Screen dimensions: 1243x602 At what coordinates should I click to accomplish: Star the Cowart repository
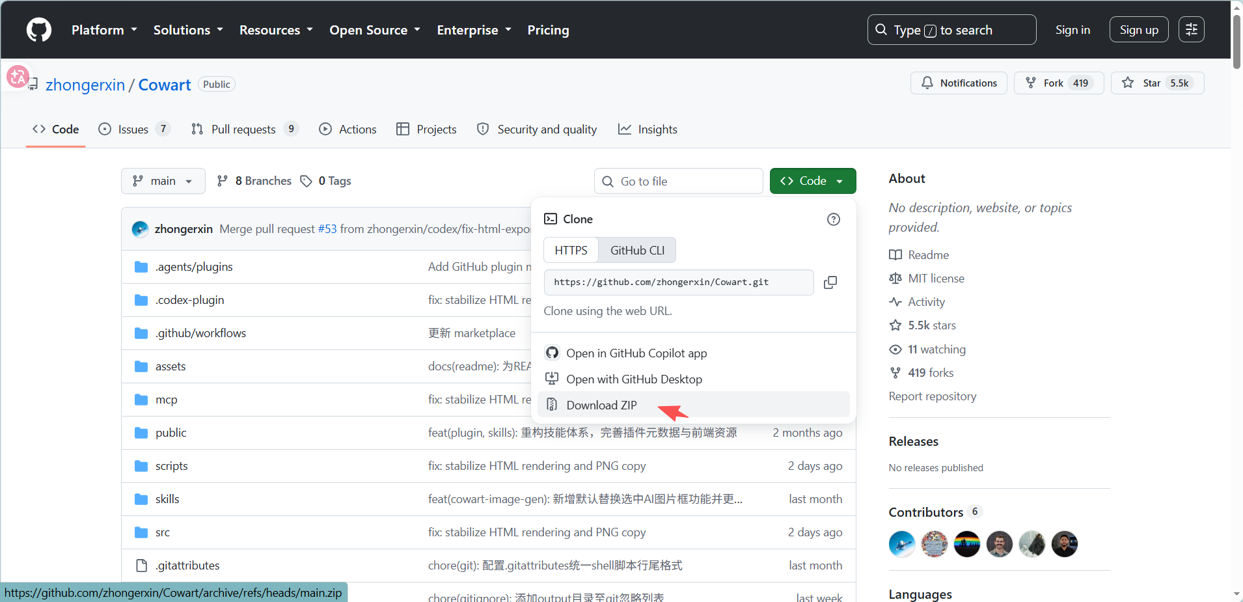point(1157,83)
